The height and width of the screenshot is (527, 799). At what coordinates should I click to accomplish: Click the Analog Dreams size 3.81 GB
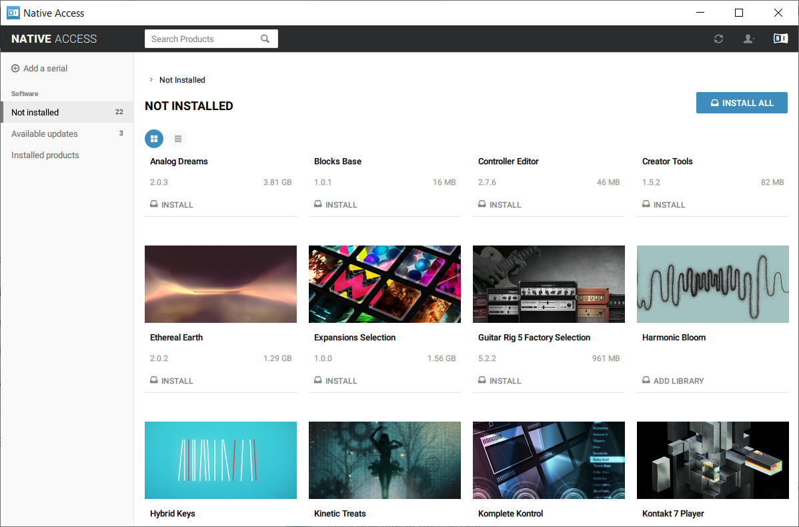(277, 182)
